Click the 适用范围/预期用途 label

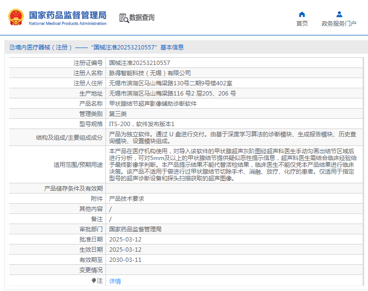pos(78,165)
